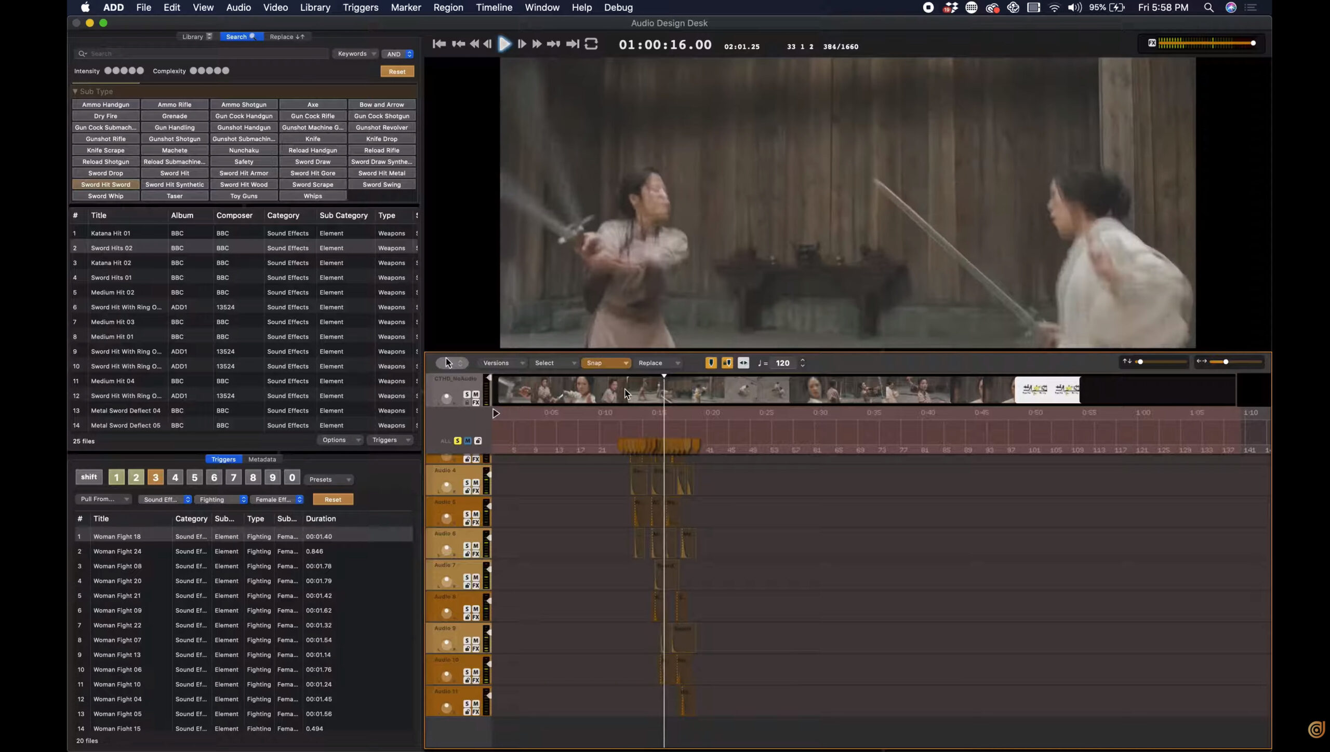Click the marker tool icon in the timeline toolbar
The height and width of the screenshot is (752, 1330).
(711, 363)
